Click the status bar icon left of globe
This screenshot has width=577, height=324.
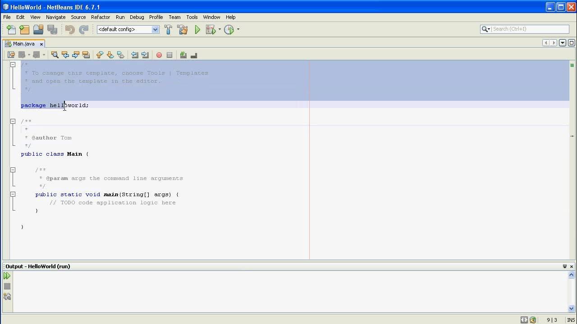(524, 320)
